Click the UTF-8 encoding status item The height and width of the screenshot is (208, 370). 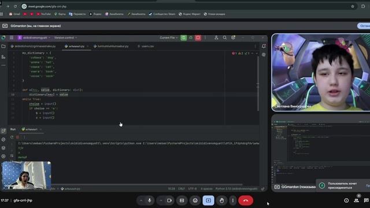tap(193, 189)
